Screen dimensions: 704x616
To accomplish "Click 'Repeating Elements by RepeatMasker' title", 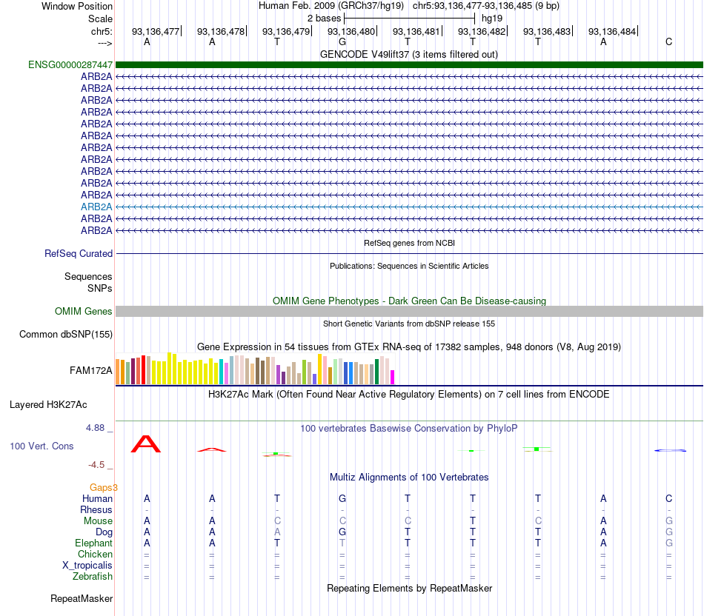I will pyautogui.click(x=409, y=588).
